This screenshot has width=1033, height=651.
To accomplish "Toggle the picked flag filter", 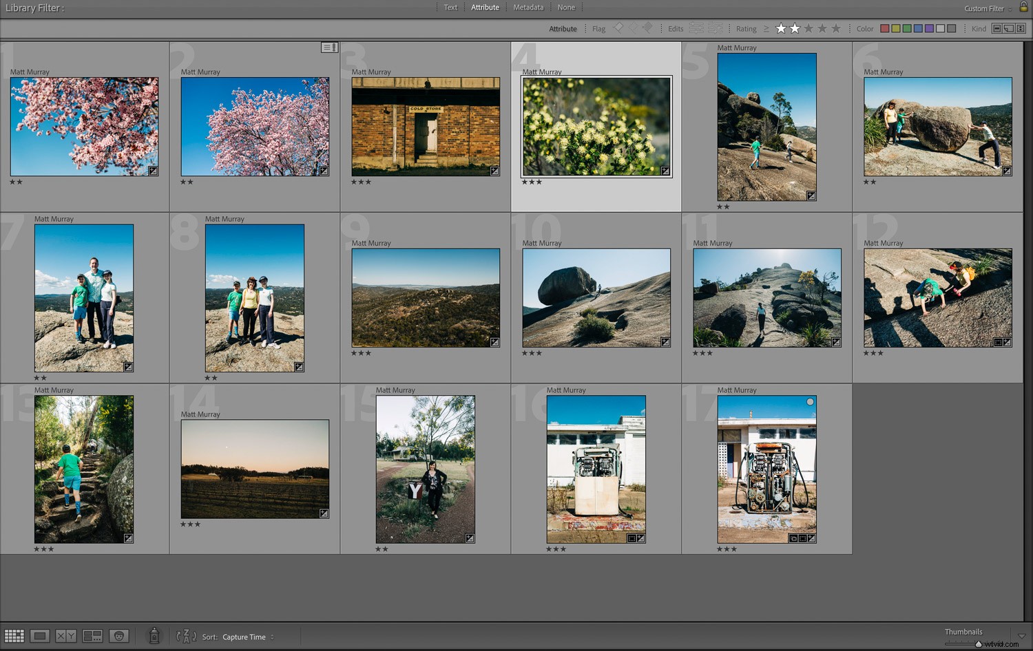I will click(618, 28).
